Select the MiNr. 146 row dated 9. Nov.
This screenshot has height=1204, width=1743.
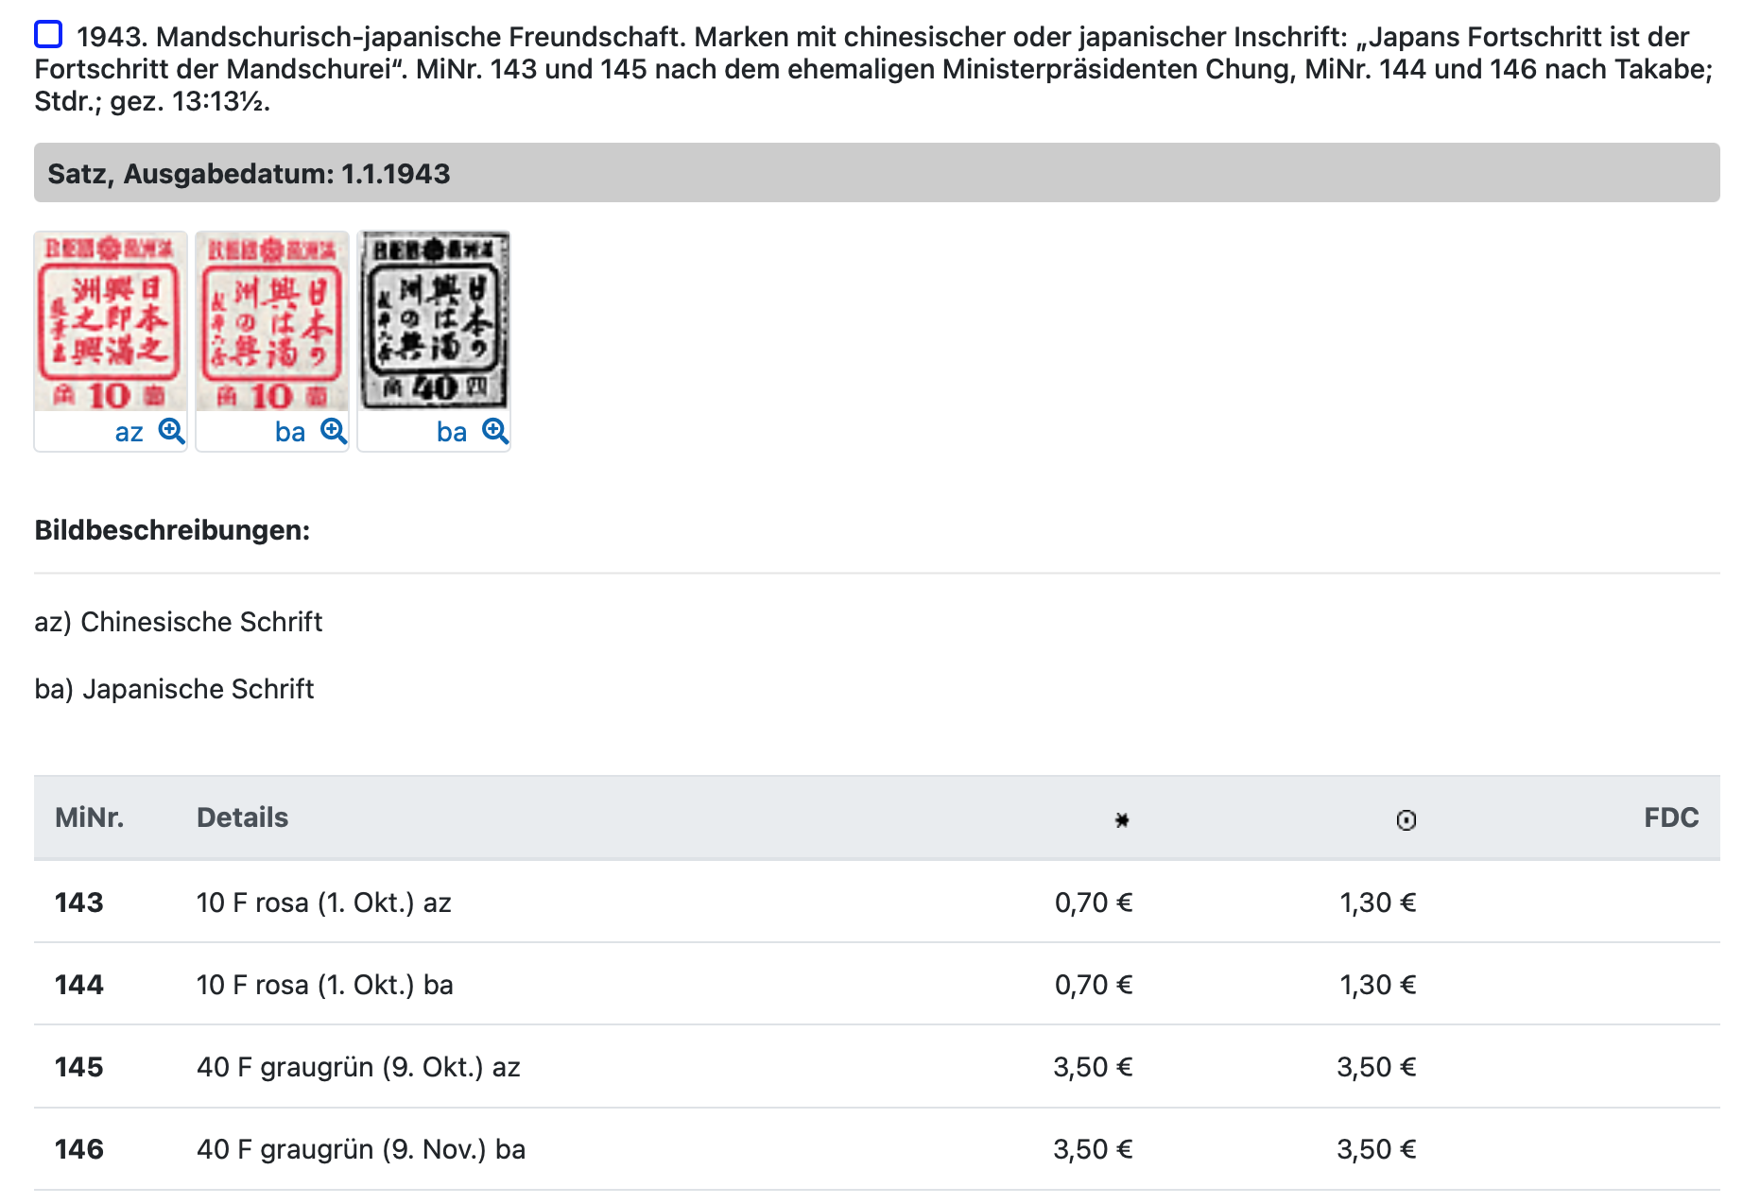tap(360, 1149)
